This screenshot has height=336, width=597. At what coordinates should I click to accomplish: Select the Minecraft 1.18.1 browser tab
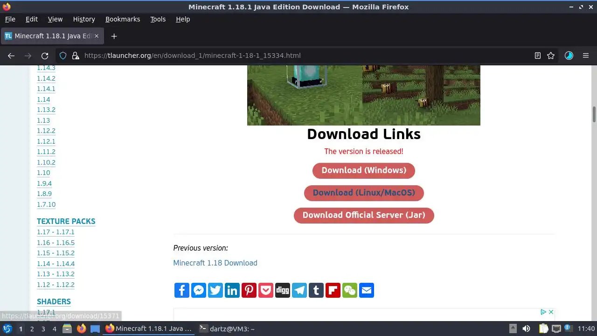[53, 36]
